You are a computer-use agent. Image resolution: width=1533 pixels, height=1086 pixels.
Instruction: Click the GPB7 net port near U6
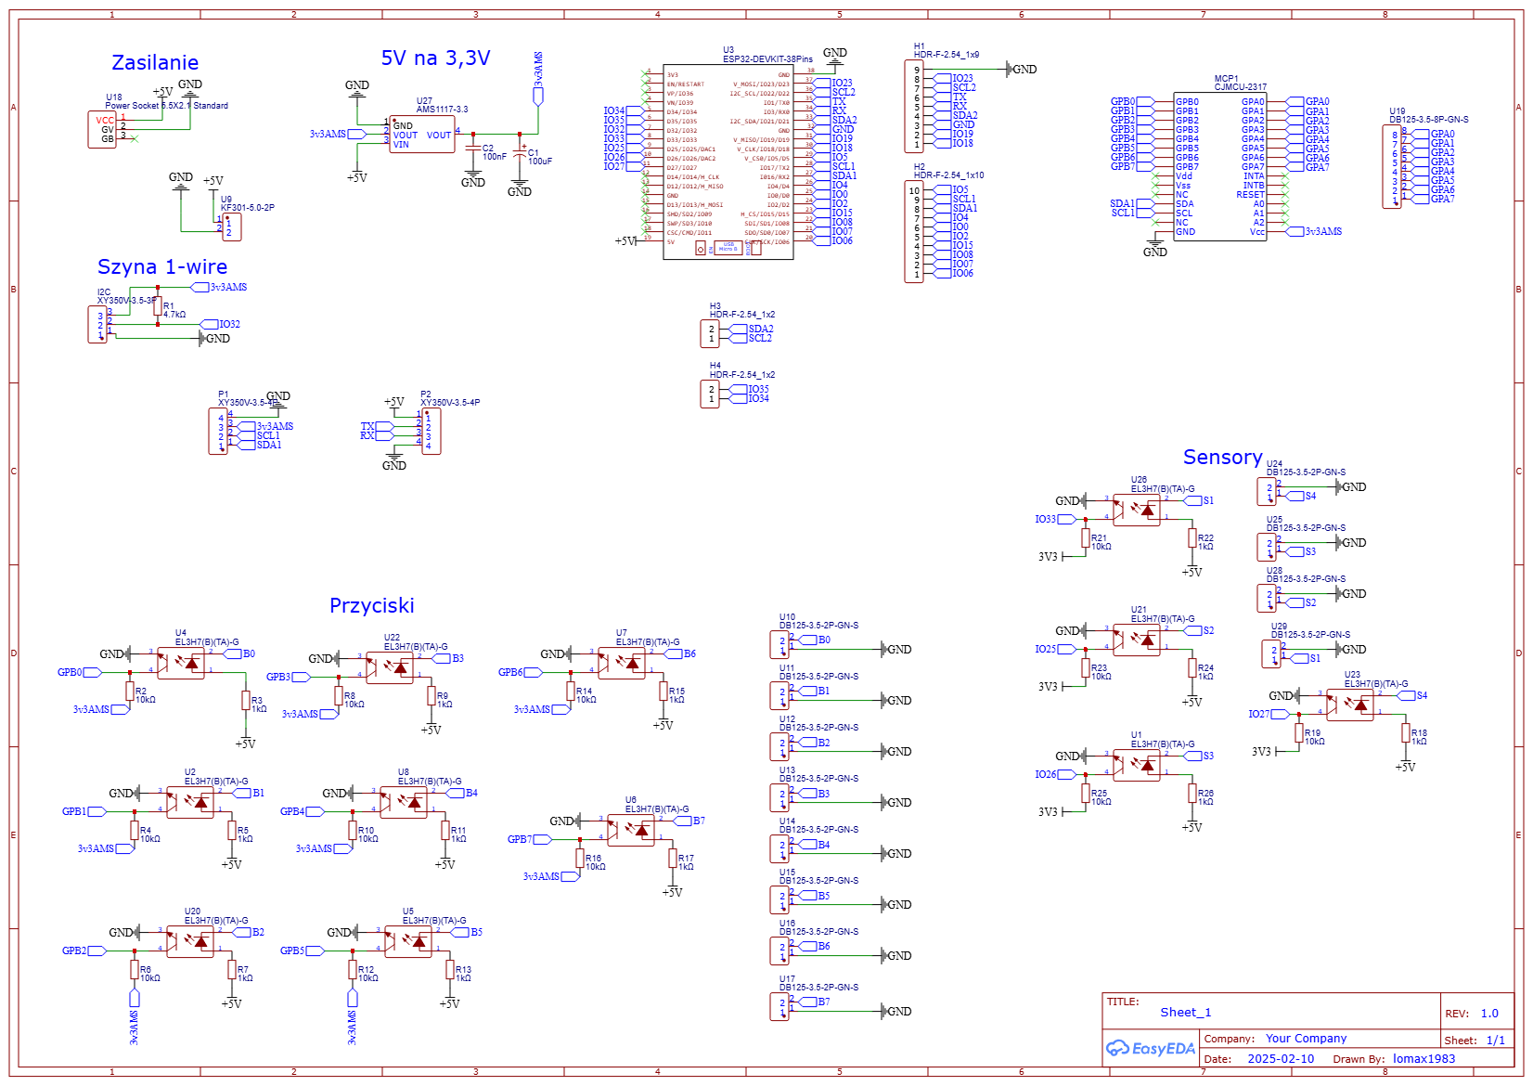tap(529, 840)
